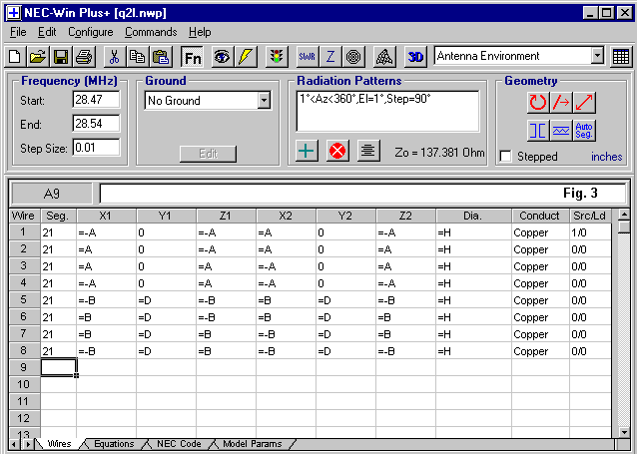Open the Configure menu

coord(90,32)
